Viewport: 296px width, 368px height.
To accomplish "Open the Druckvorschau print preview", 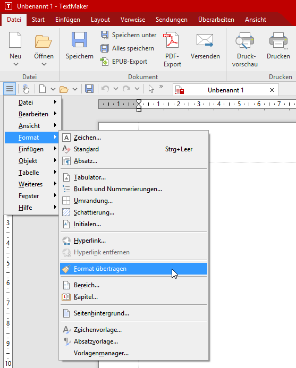I will click(245, 50).
